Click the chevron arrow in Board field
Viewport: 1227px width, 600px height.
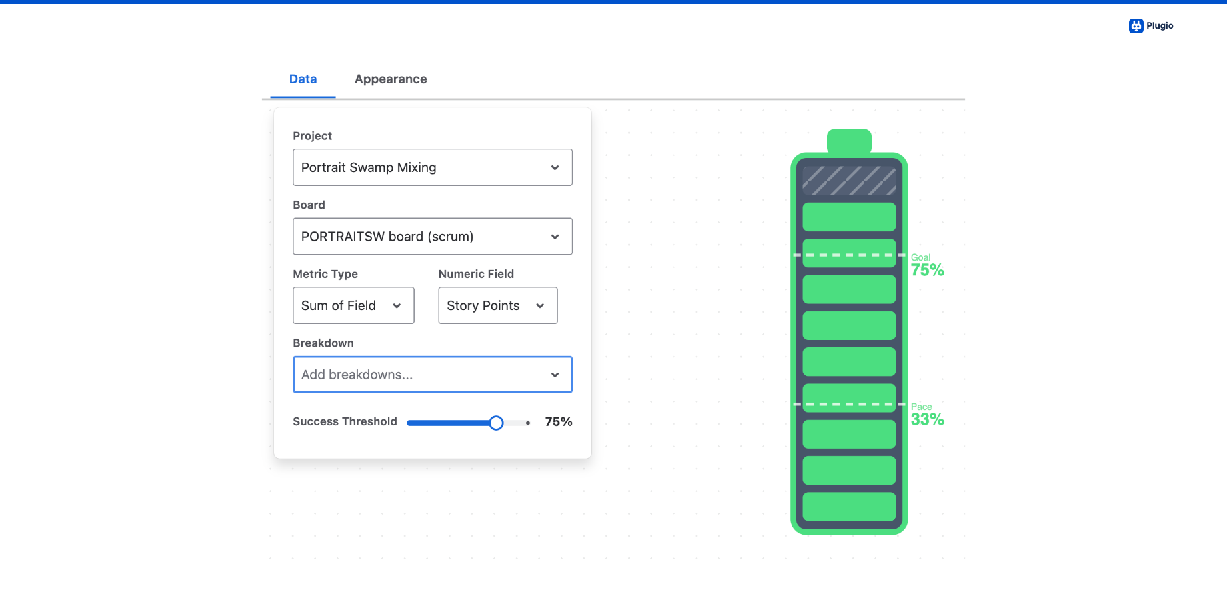[x=555, y=237]
